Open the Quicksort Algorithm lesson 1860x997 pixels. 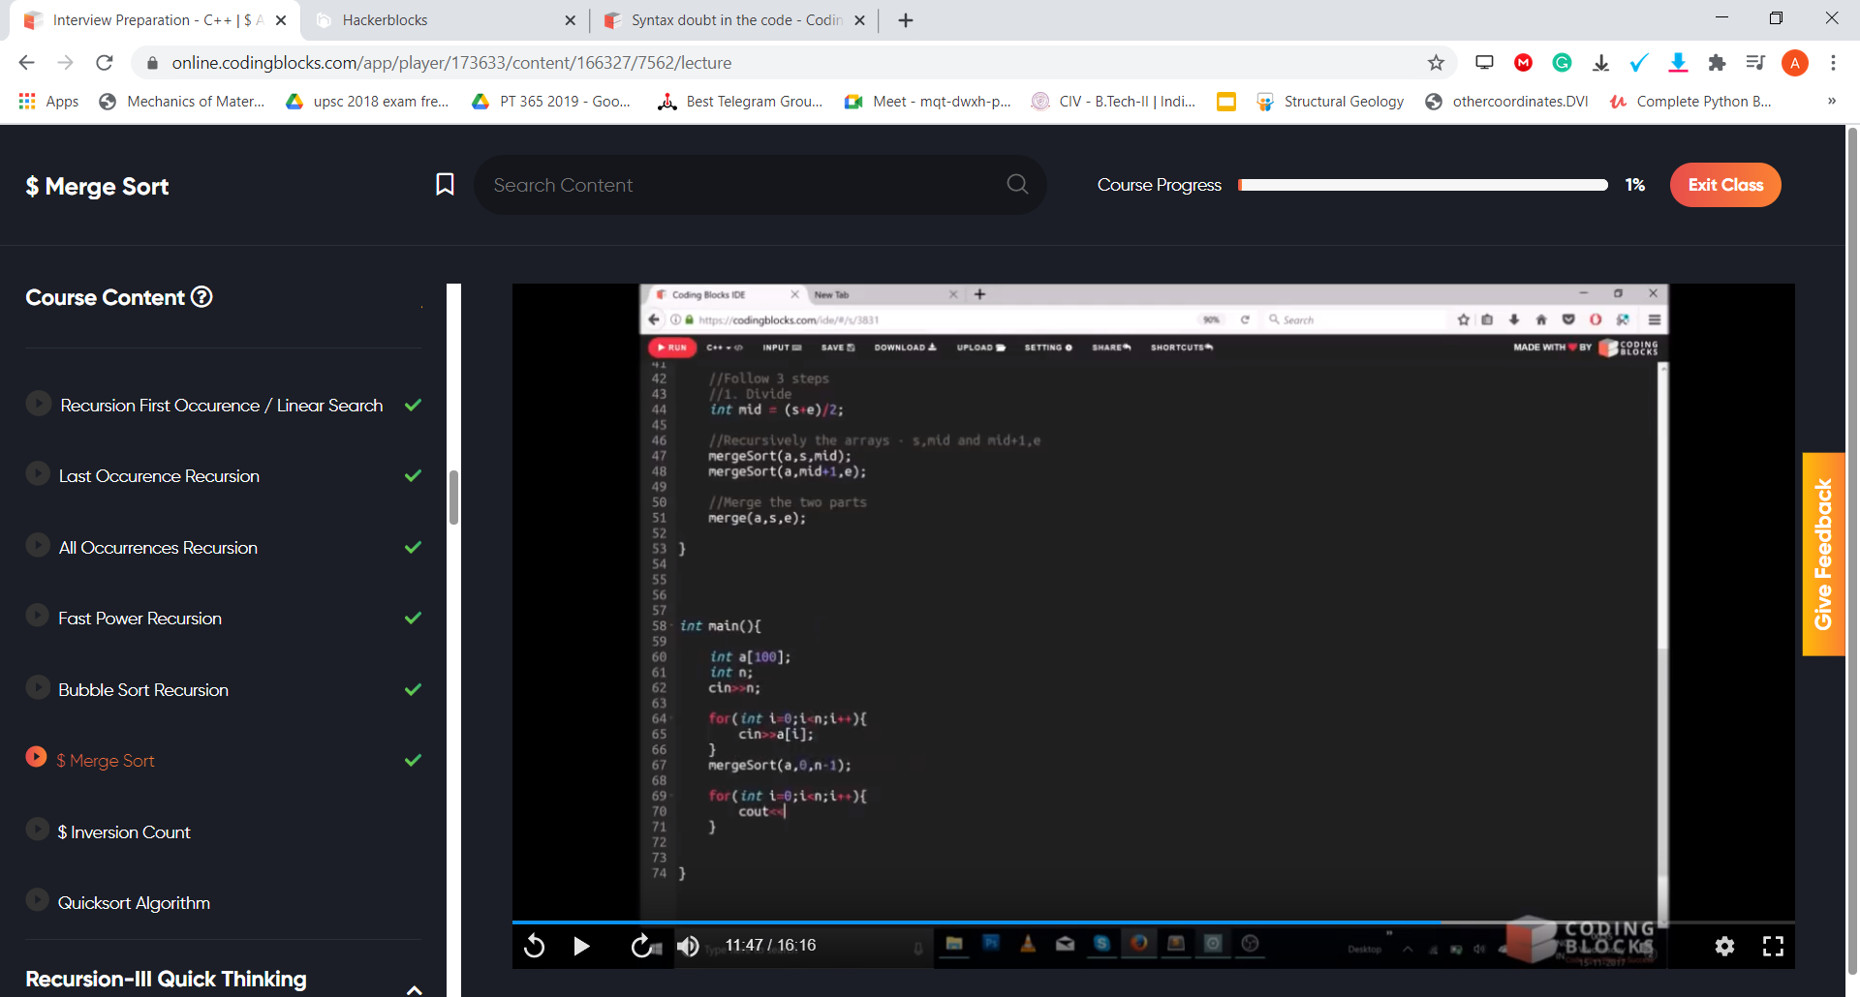(134, 903)
